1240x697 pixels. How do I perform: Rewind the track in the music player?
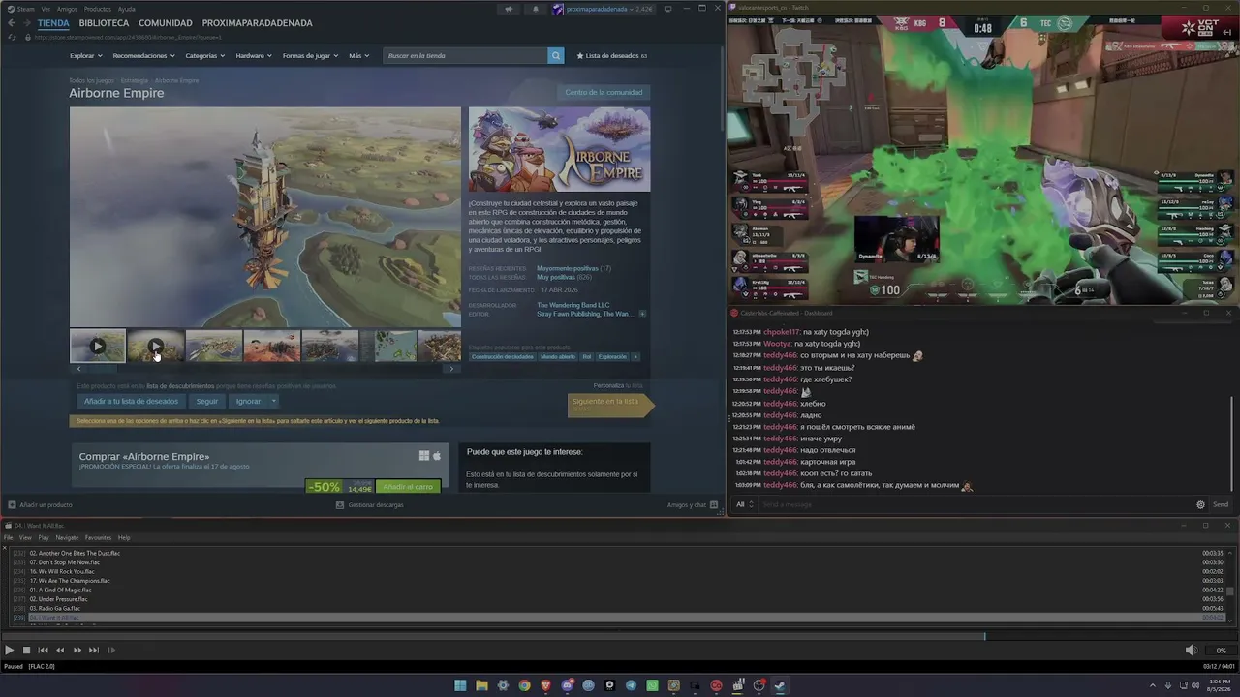coord(60,651)
